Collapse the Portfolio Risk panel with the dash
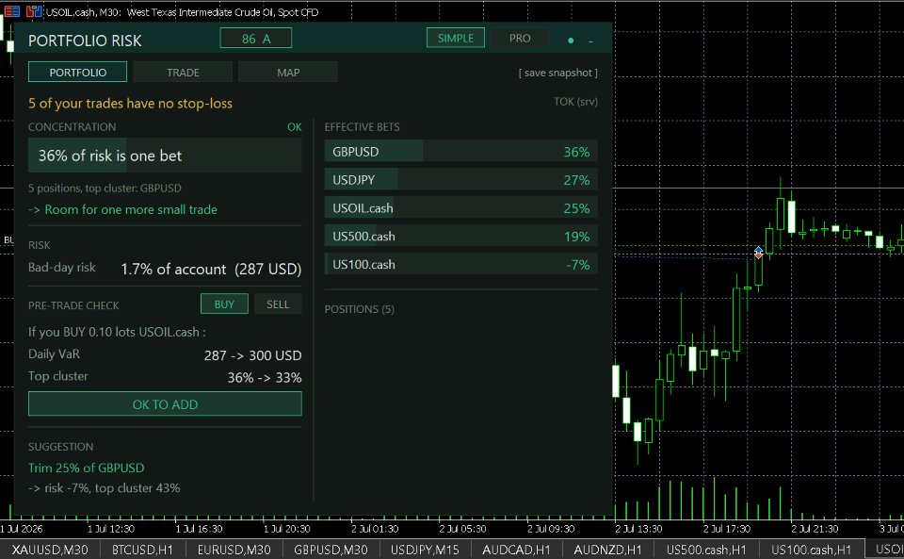904x559 pixels. coord(591,41)
